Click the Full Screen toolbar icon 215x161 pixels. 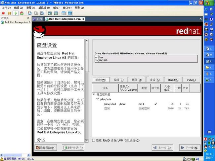50,13
